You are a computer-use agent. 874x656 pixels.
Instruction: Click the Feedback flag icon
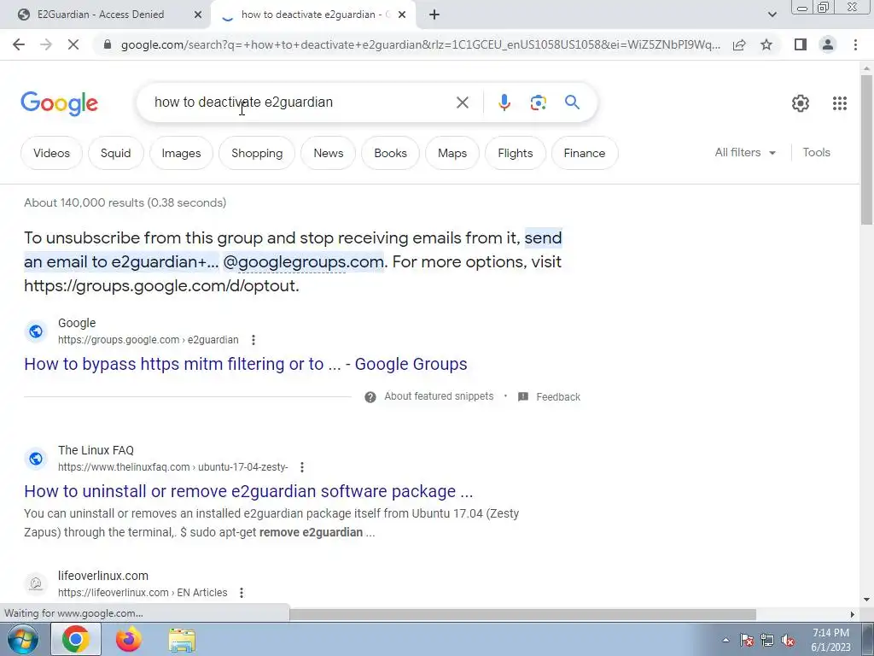[523, 396]
